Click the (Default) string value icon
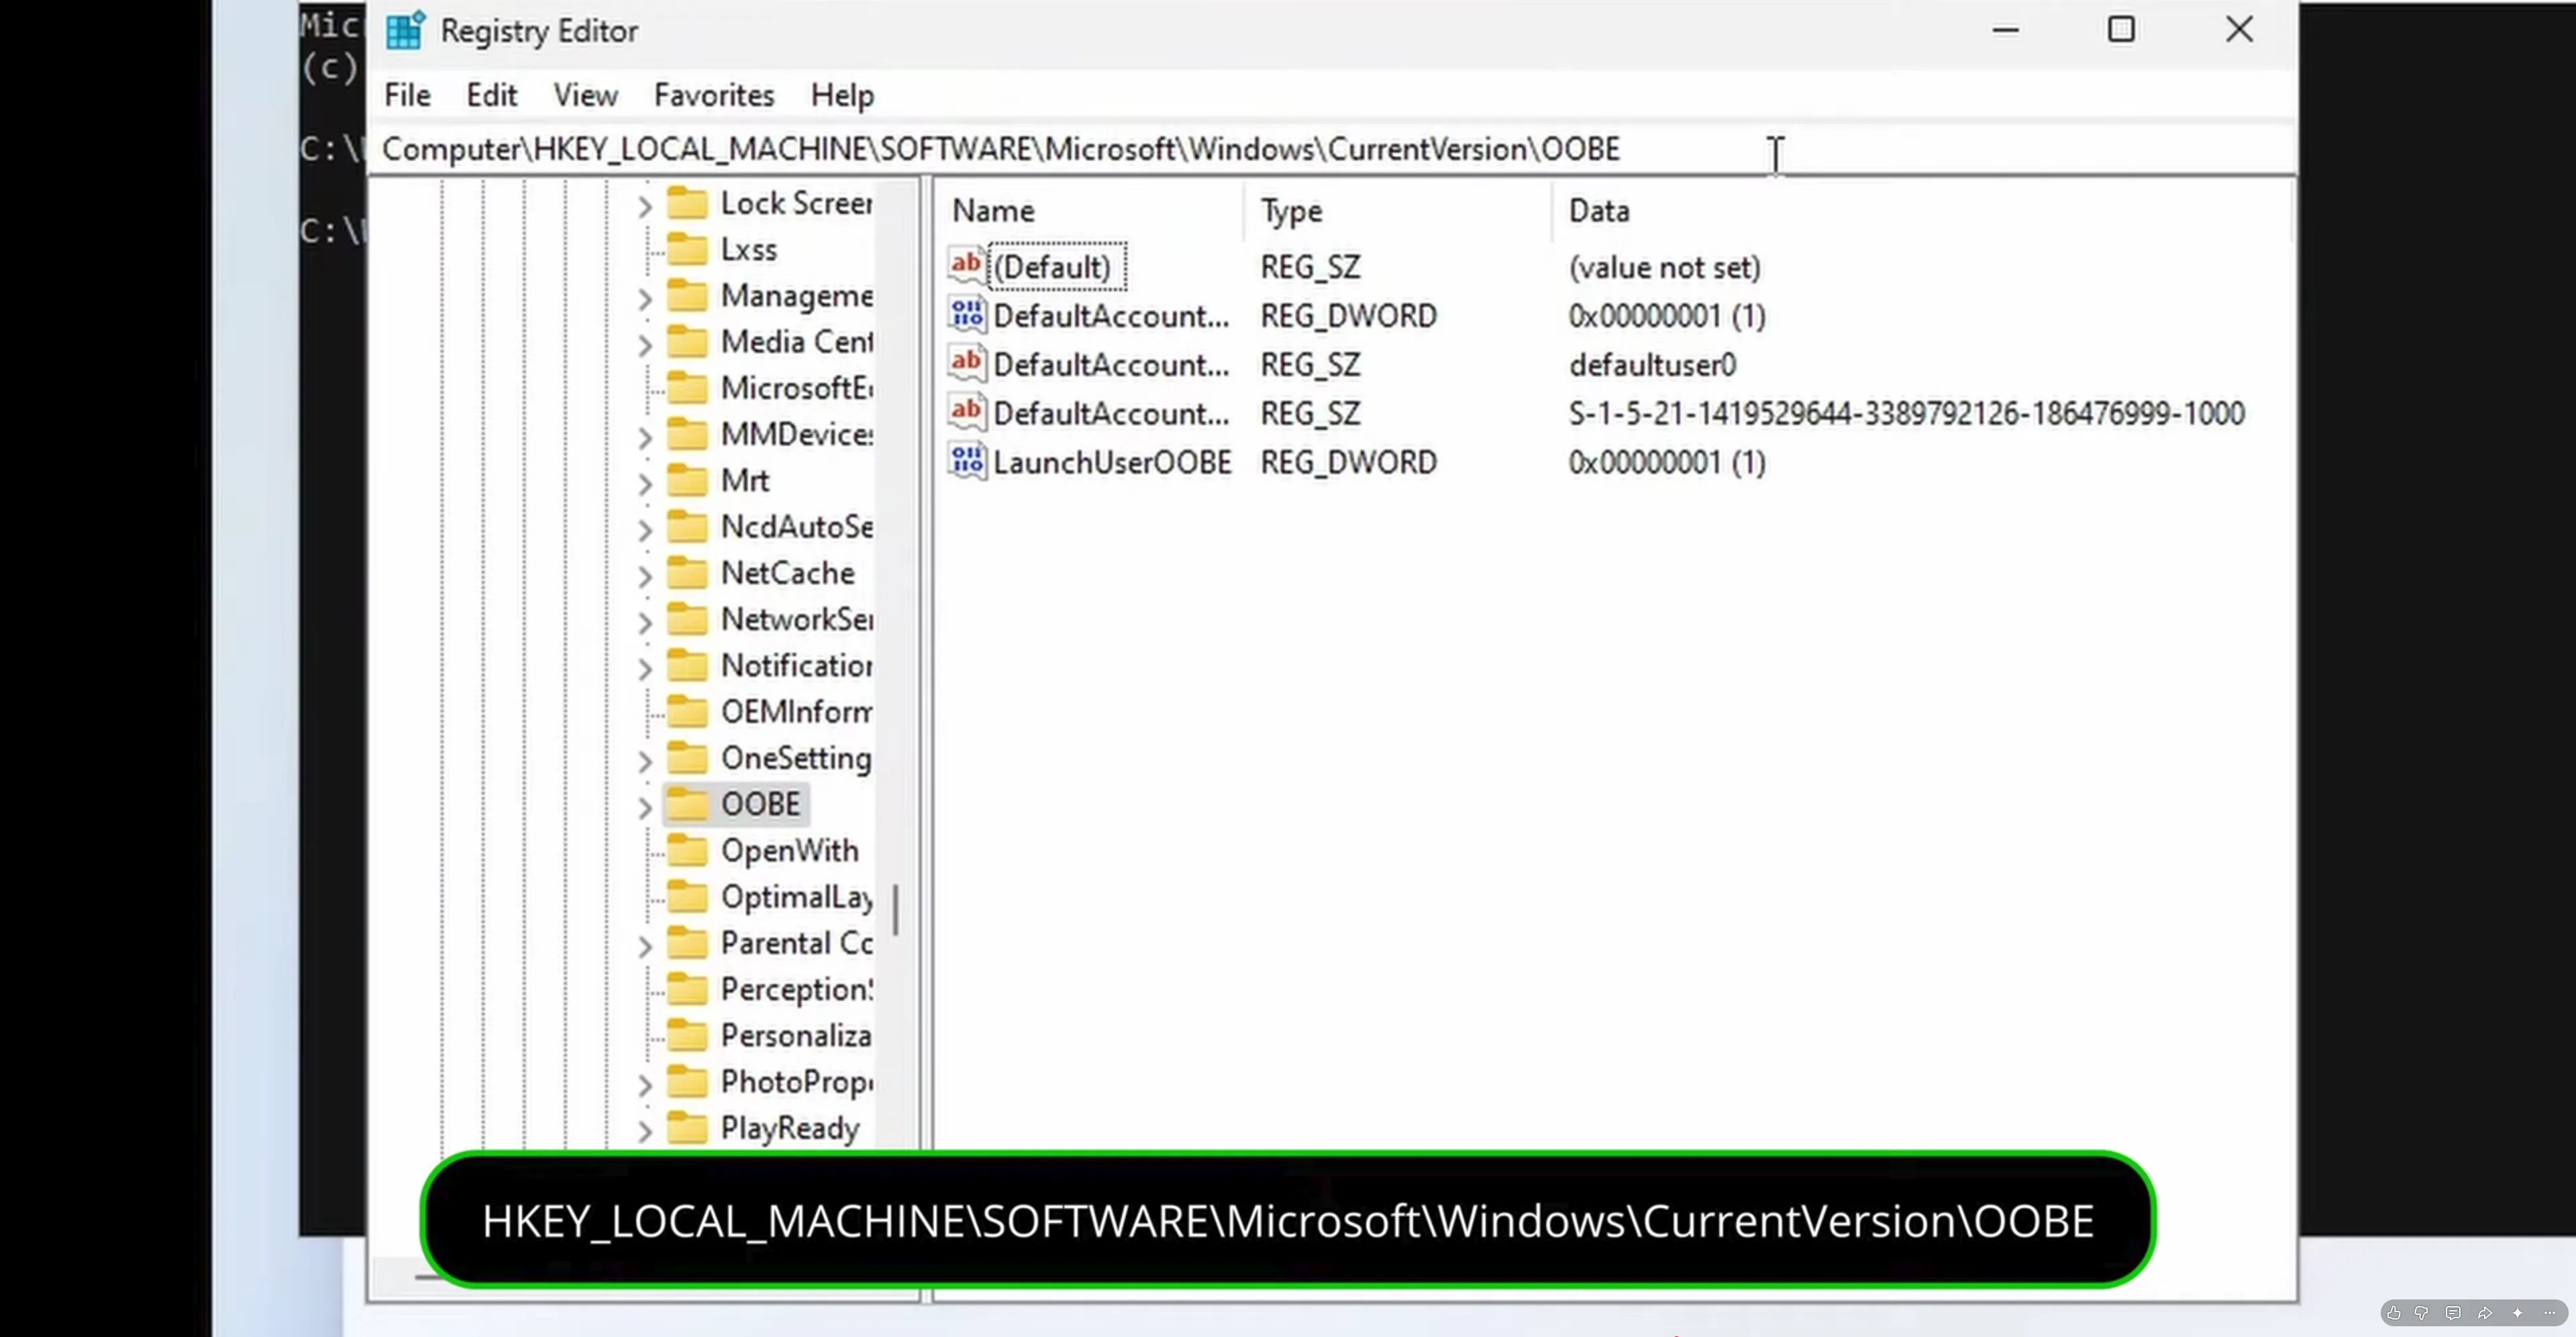 [967, 265]
